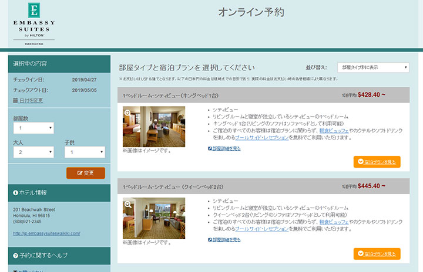Click magnifier icon on queen bed room photo
Viewport: 423px width, 272px height.
[127, 203]
